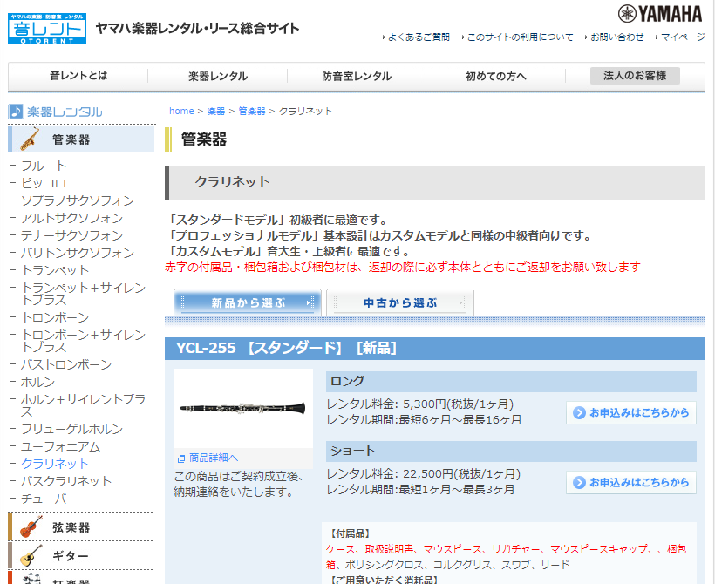
Task: Open the 音レントとは menu
Action: [x=78, y=76]
